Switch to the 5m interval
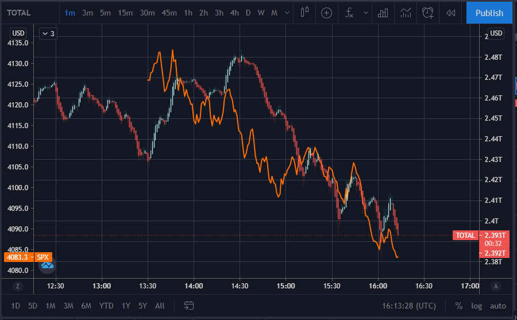The image size is (517, 320). (105, 13)
